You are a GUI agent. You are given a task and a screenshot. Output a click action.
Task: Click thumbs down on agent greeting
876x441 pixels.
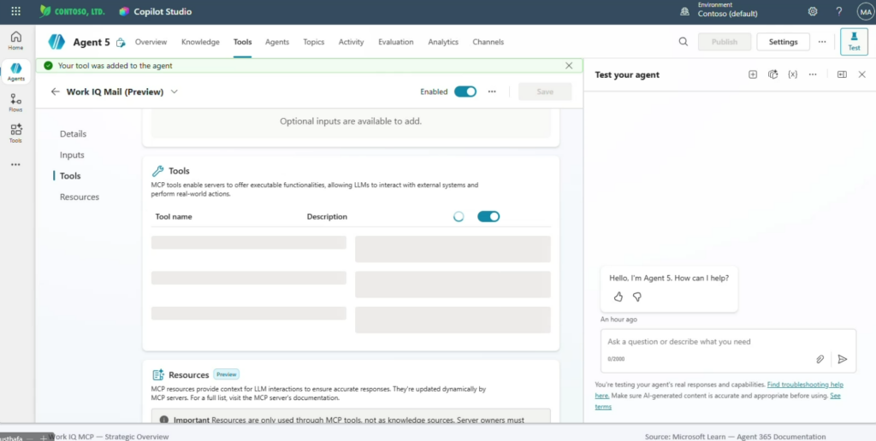[x=636, y=297]
